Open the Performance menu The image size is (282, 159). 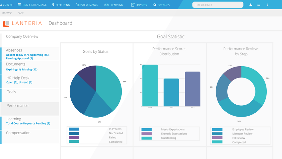(x=87, y=5)
